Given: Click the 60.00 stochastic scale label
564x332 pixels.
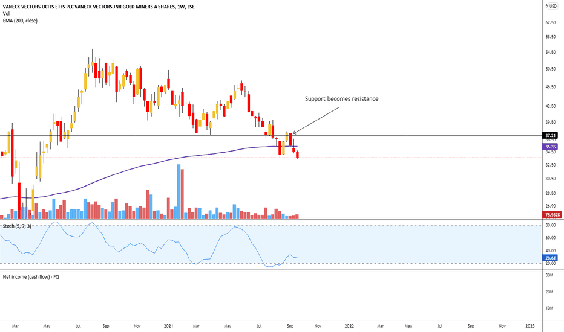Looking at the screenshot, I should (x=550, y=238).
